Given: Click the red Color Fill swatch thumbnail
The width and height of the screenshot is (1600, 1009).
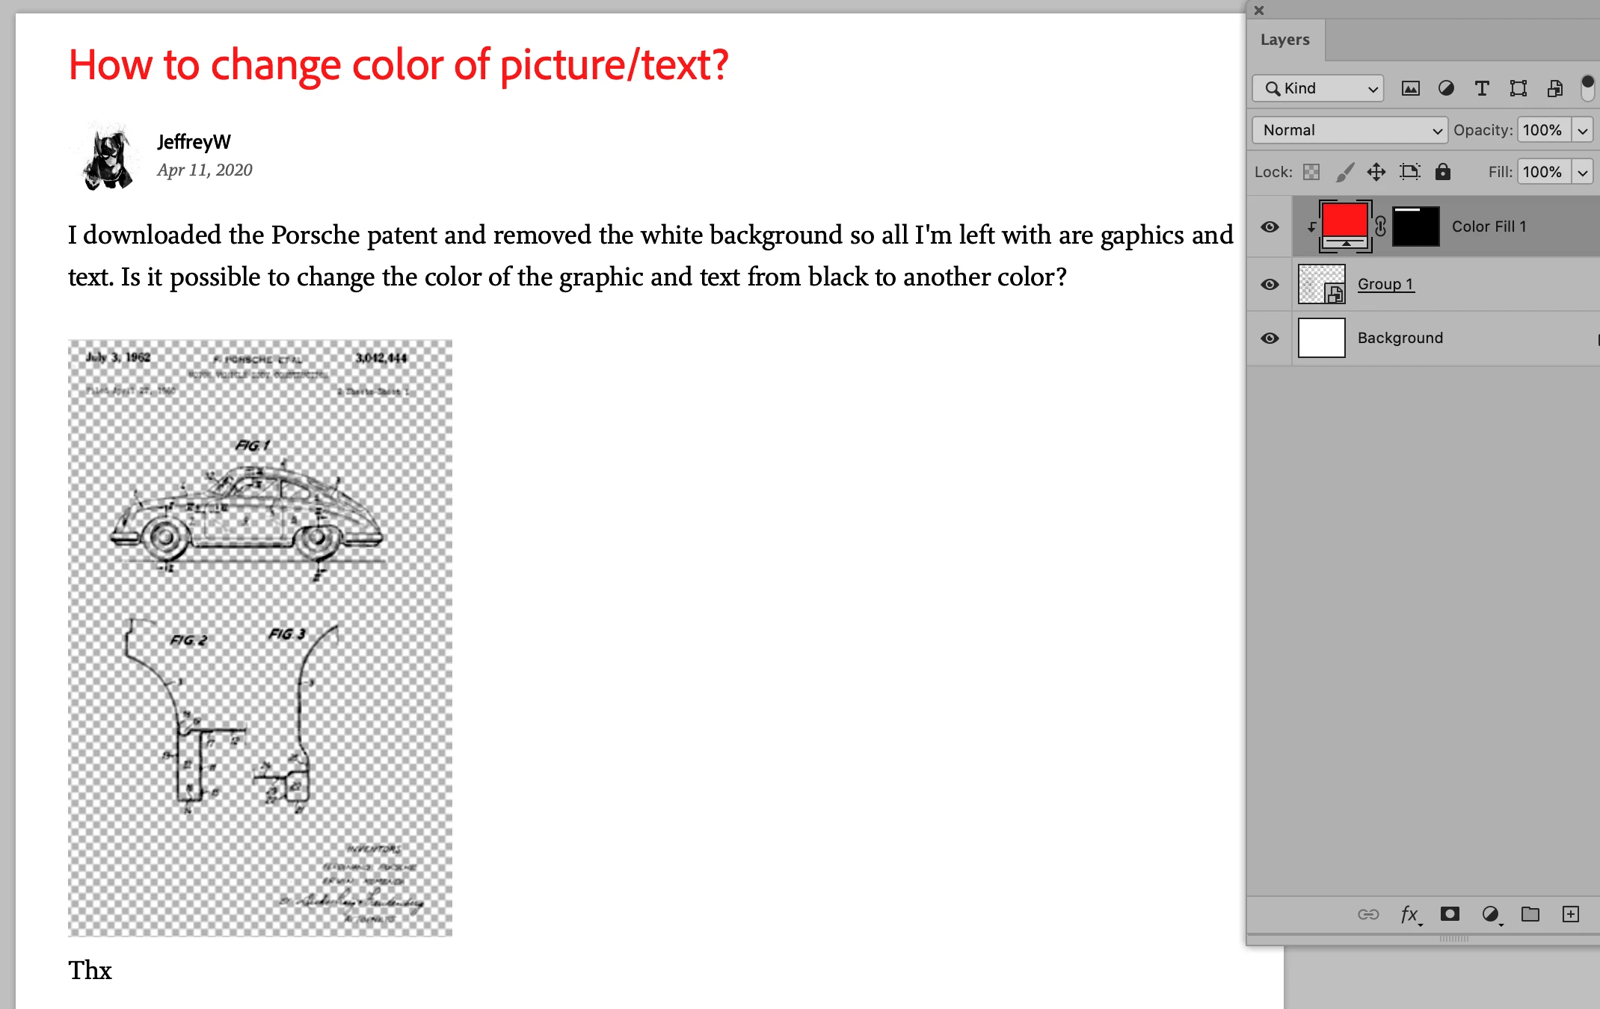Looking at the screenshot, I should click(x=1344, y=221).
